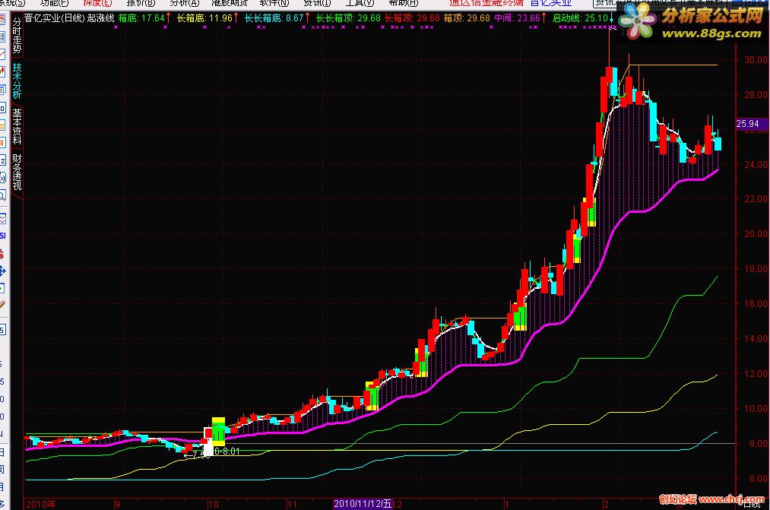
Task: Click the 启动线: 25.10 indicator value
Action: coord(580,18)
